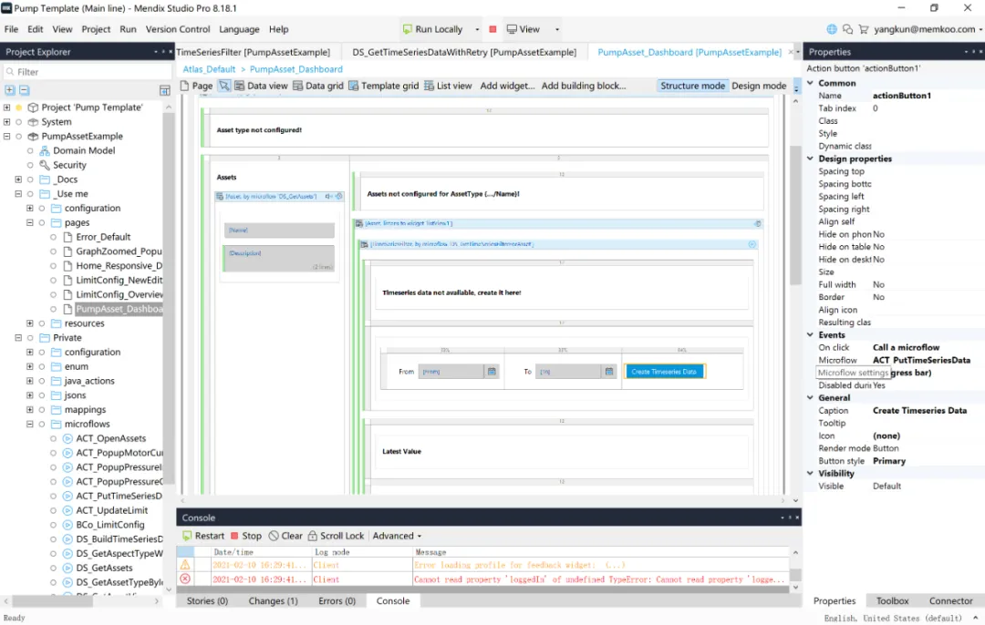
Task: Collapse the PumpAssetExample module
Action: click(7, 136)
